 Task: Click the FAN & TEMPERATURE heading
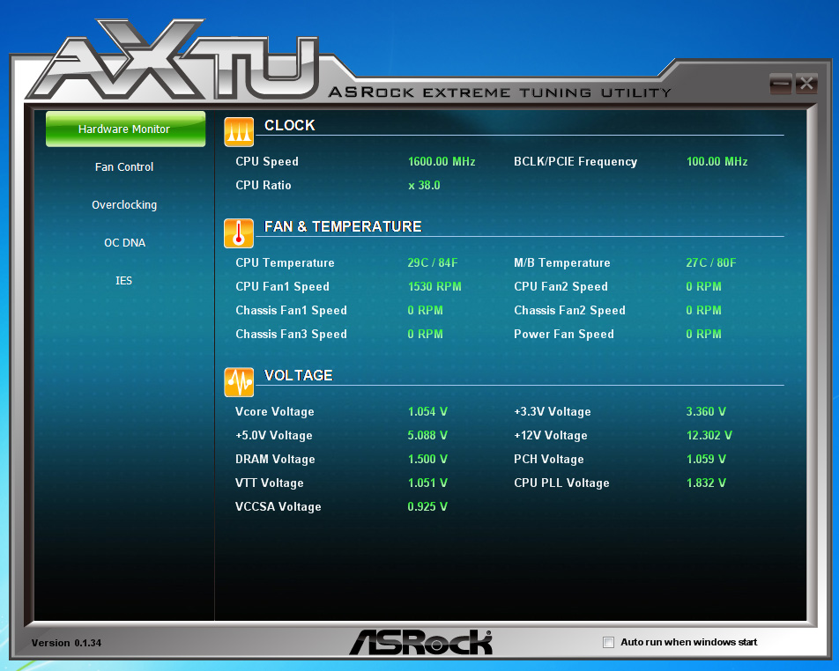(x=343, y=226)
